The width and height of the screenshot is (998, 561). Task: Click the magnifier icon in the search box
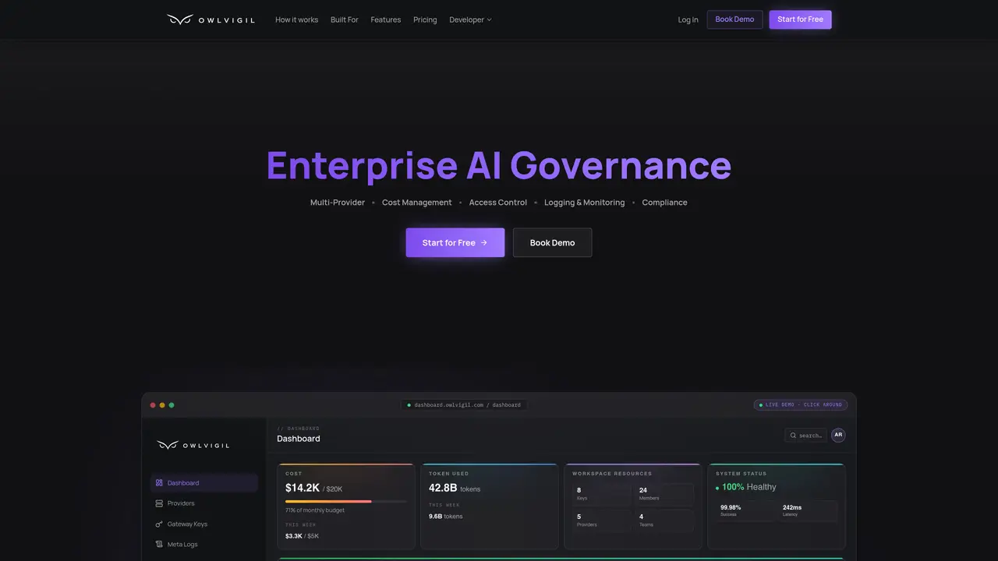tap(794, 436)
